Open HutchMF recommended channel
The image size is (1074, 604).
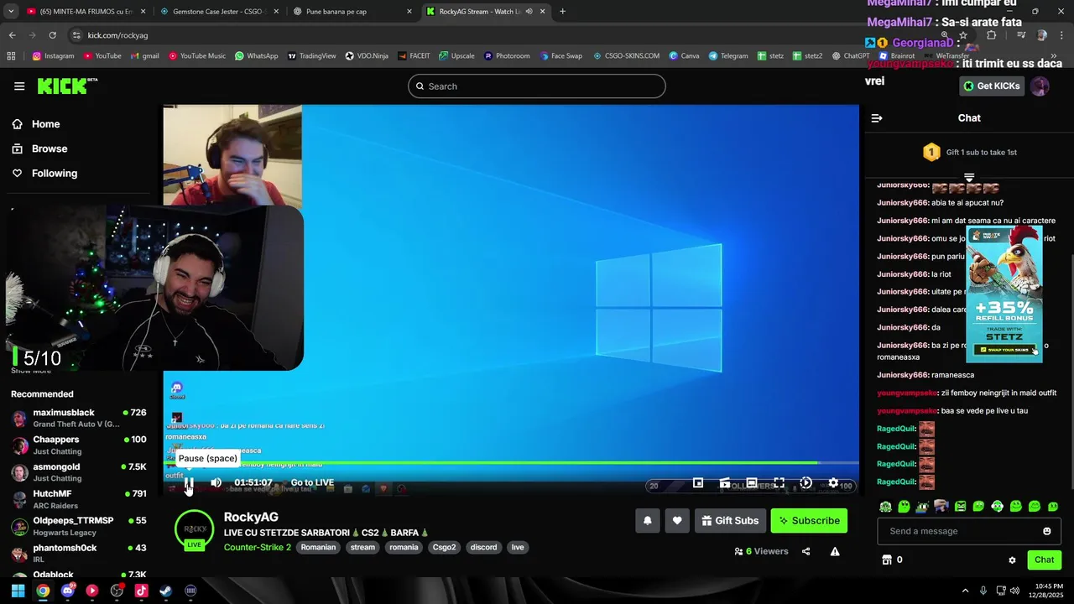coord(78,499)
